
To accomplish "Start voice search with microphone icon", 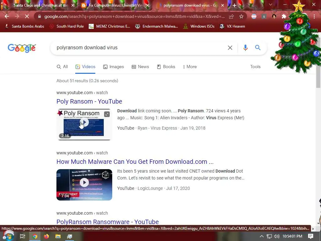I will pyautogui.click(x=245, y=48).
